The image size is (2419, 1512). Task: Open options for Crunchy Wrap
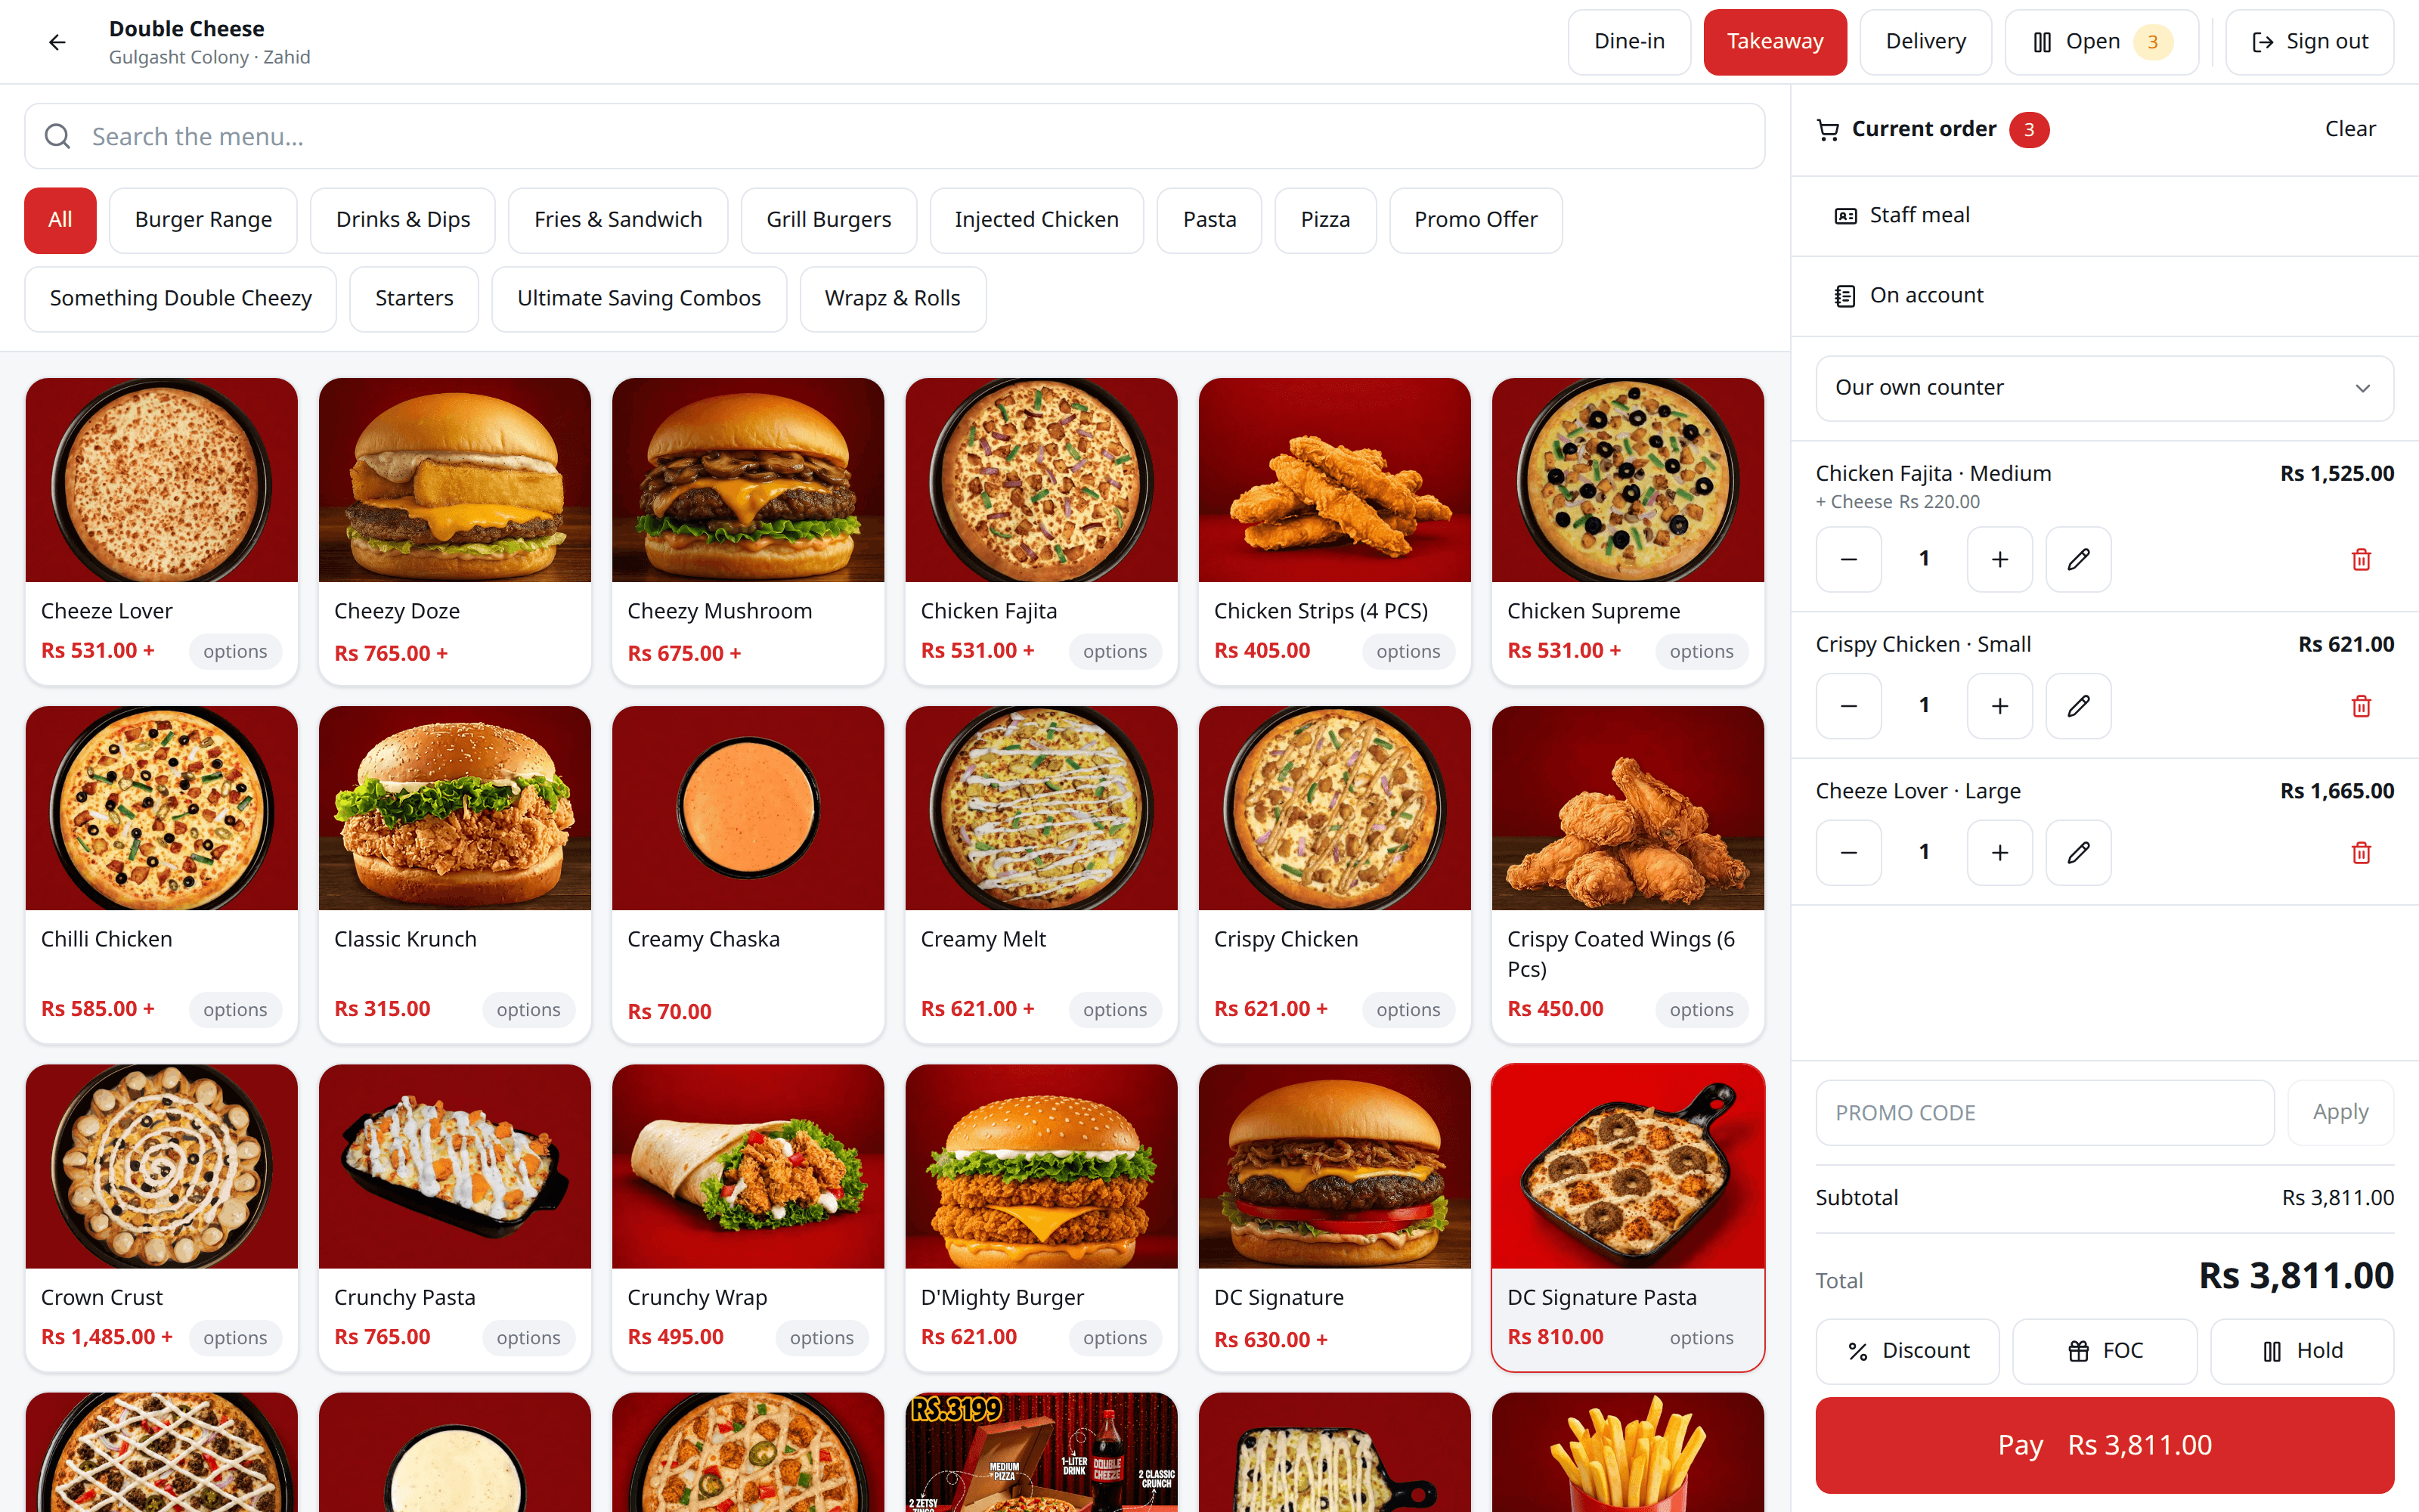[x=822, y=1337]
